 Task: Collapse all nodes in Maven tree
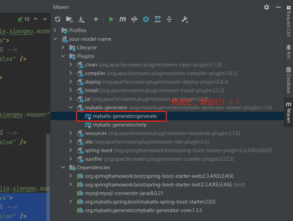click(169, 19)
